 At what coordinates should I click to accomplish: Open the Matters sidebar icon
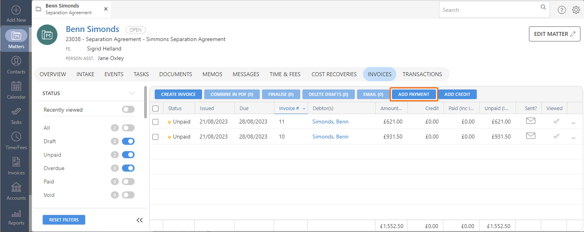click(x=16, y=36)
